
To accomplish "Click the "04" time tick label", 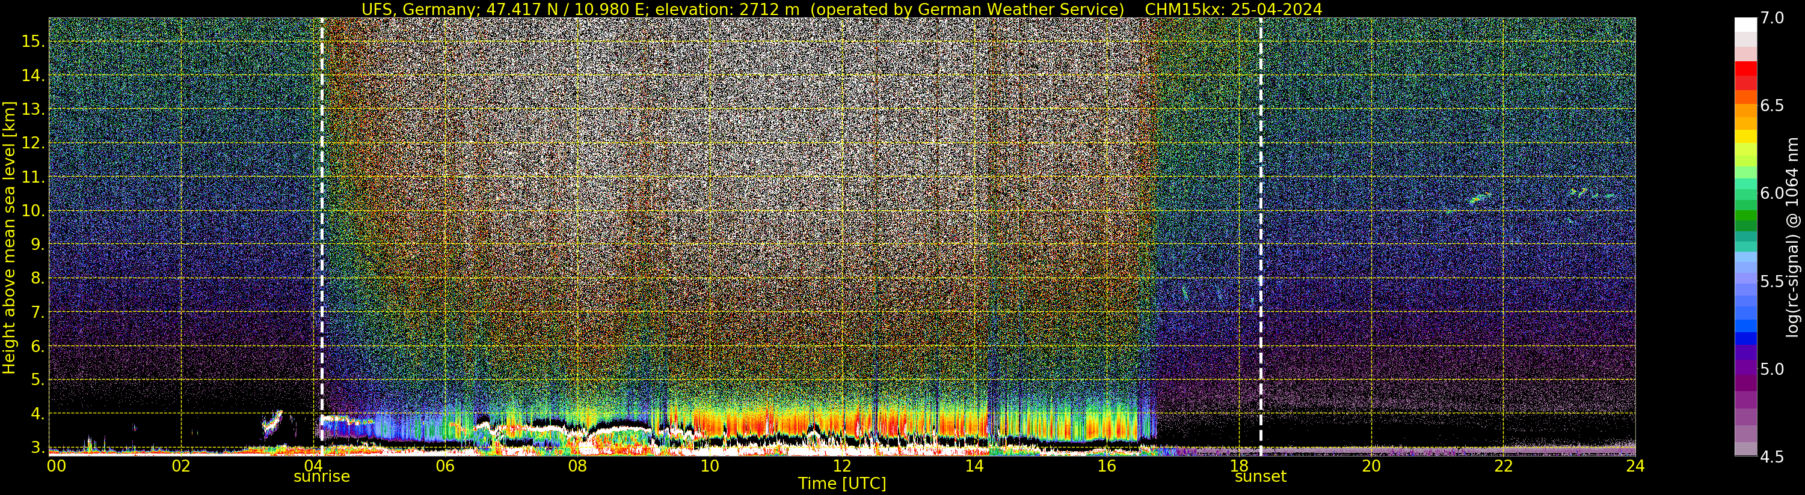I will (x=313, y=466).
